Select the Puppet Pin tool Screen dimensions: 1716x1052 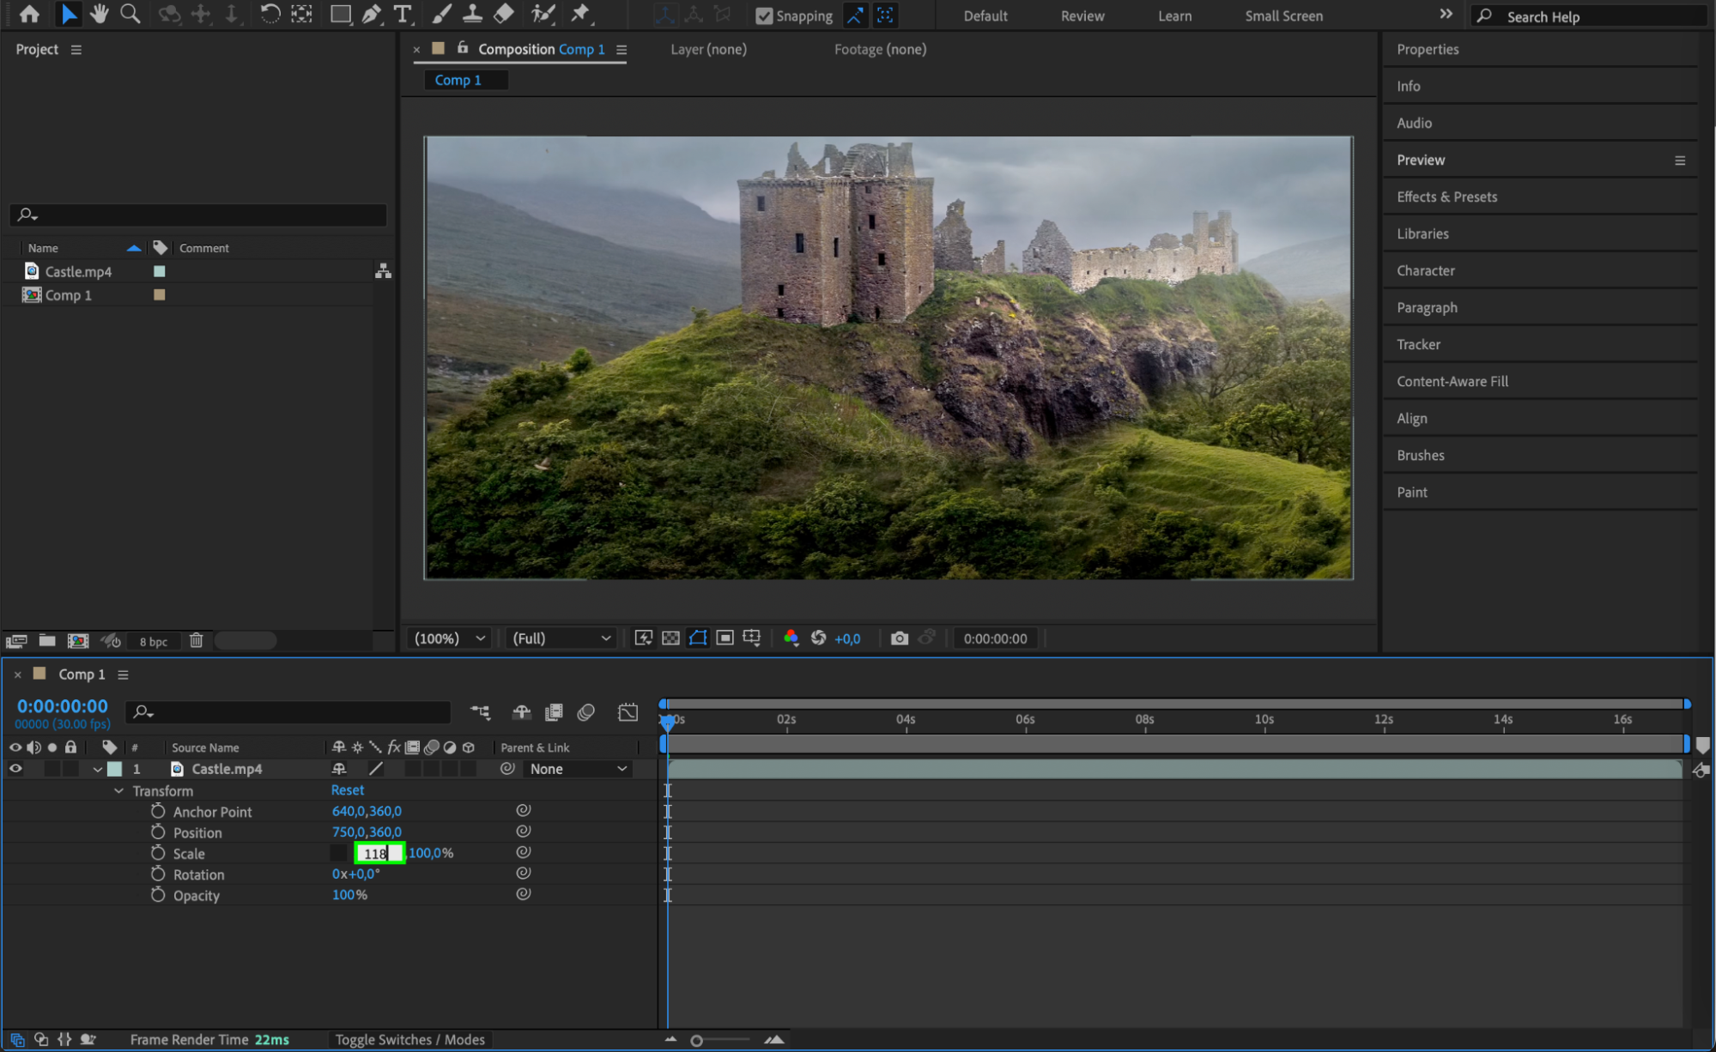click(x=581, y=14)
